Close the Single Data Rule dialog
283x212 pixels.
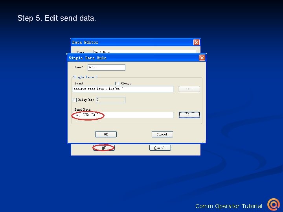click(202, 58)
